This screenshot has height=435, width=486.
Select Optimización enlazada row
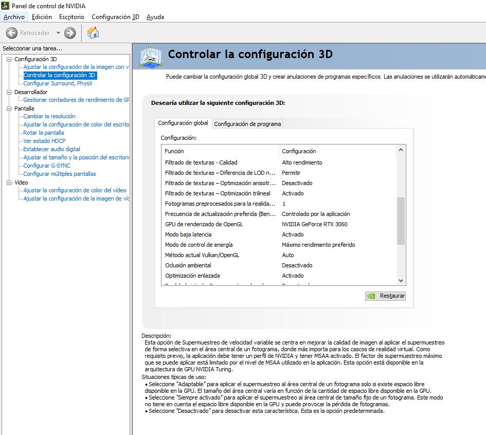click(x=279, y=276)
